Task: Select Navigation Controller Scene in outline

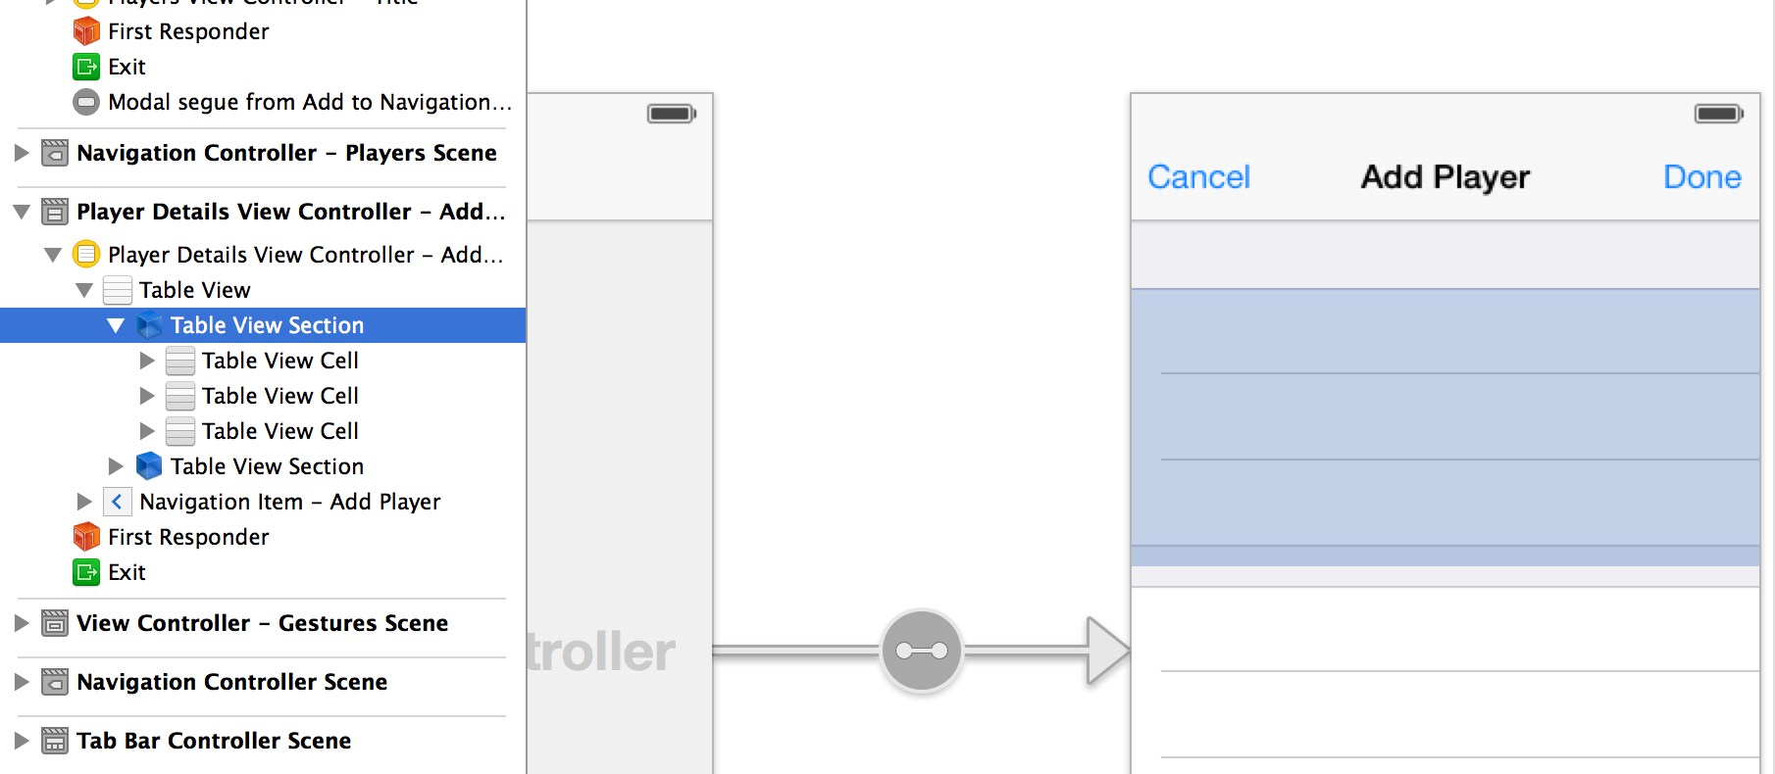Action: pos(232,682)
